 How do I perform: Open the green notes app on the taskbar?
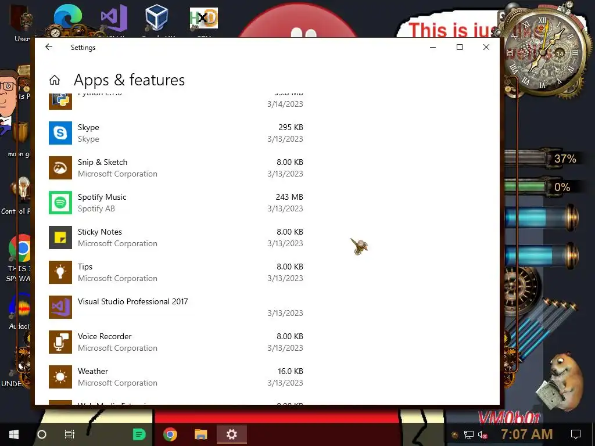click(139, 434)
